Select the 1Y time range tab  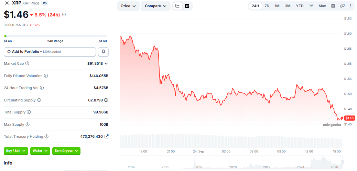(x=311, y=6)
